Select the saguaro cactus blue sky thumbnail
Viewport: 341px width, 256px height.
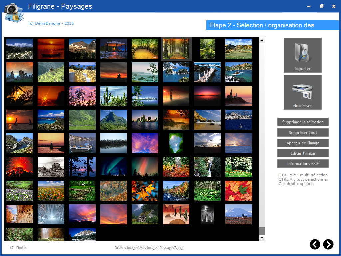click(114, 96)
